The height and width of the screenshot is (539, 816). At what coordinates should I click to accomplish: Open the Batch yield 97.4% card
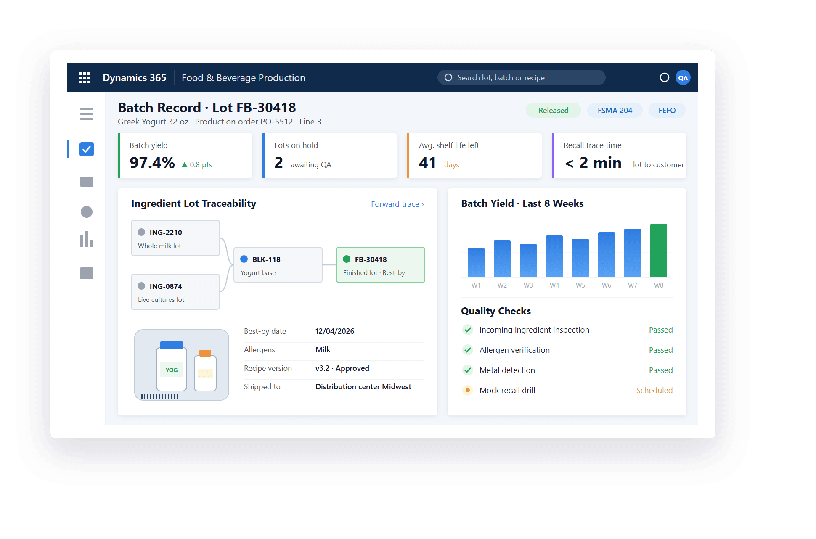185,156
